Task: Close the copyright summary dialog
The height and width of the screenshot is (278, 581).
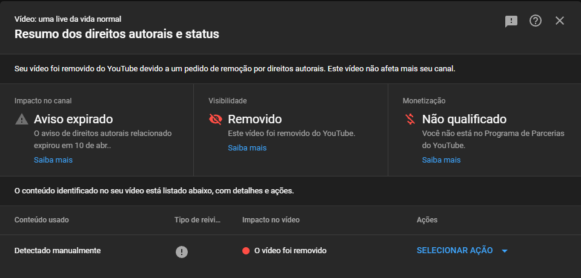Action: point(560,21)
